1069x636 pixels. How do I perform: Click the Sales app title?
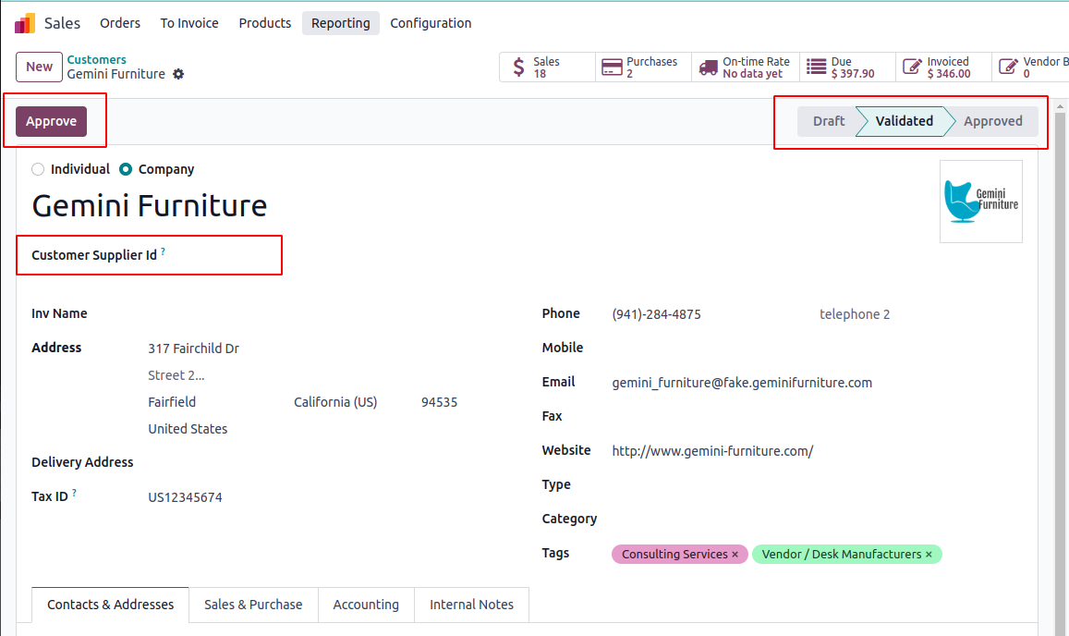click(x=62, y=23)
